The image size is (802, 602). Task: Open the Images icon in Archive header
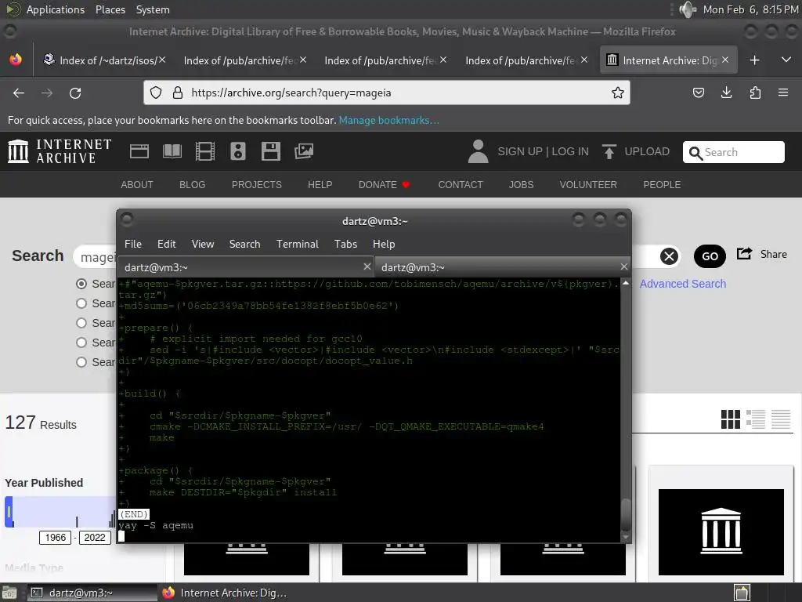[303, 151]
